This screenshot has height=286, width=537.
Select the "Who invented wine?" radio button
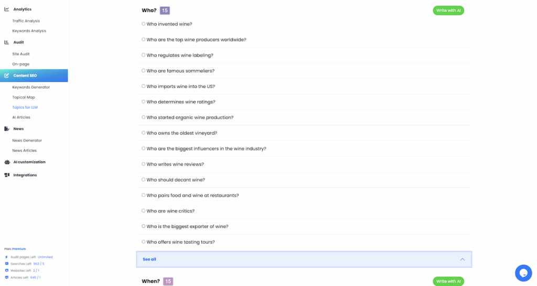(x=144, y=24)
